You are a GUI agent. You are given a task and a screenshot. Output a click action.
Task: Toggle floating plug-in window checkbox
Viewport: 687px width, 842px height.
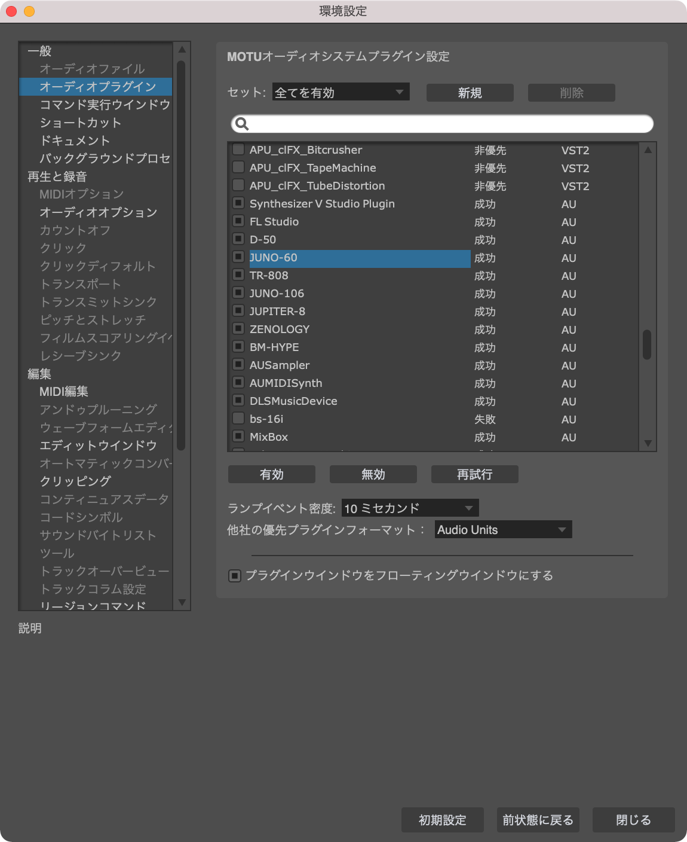click(x=235, y=576)
